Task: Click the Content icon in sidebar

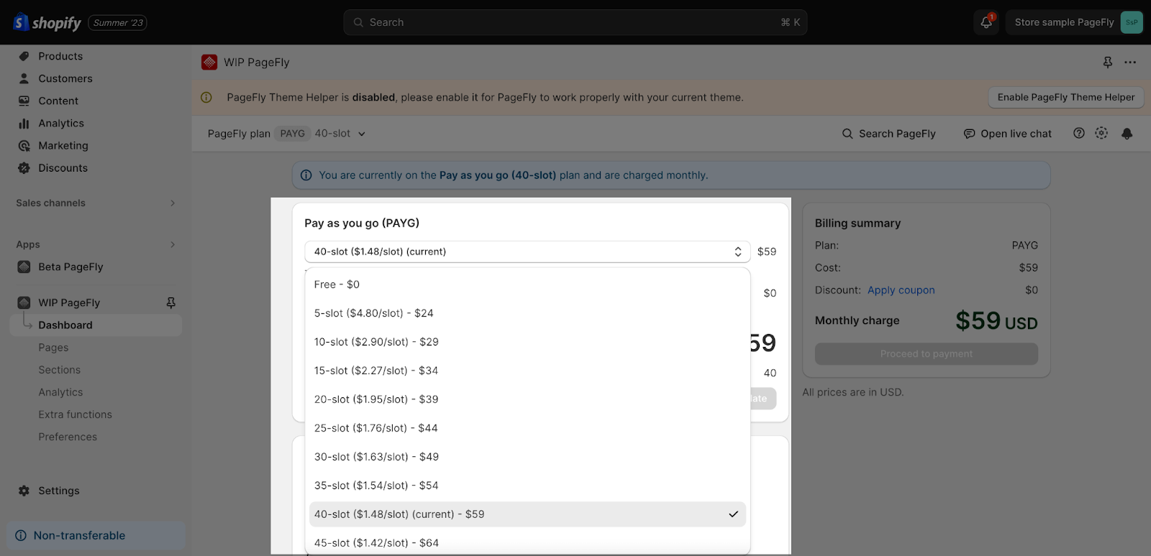Action: point(24,101)
